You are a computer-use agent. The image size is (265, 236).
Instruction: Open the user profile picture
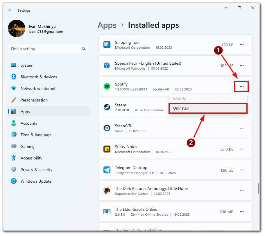pyautogui.click(x=17, y=28)
